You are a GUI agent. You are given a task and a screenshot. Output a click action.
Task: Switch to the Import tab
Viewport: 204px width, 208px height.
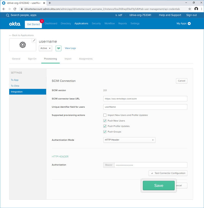tap(68, 59)
